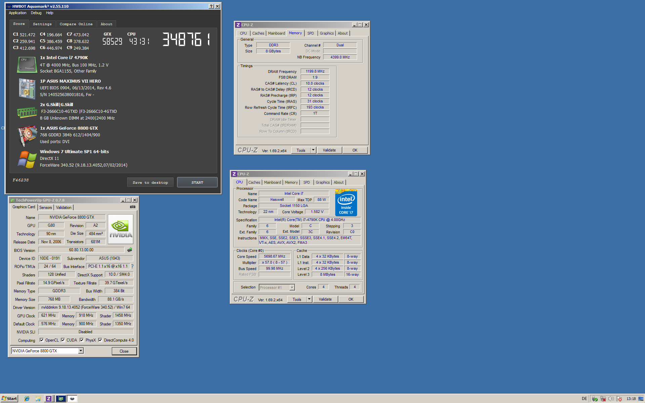645x403 pixels.
Task: Open the Tools dropdown arrow in CPU-Z CPU window
Action: [309, 299]
